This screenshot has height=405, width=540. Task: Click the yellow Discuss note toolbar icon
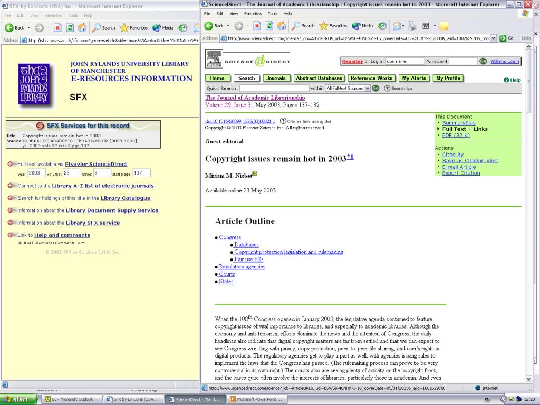(444, 26)
